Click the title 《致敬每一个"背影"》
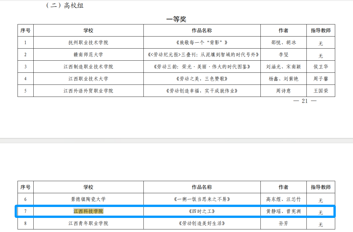Screen dimensions: 353x232 point(202,43)
